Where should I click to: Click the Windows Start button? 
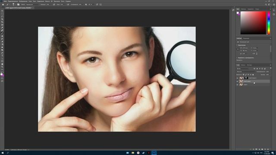tap(3, 153)
